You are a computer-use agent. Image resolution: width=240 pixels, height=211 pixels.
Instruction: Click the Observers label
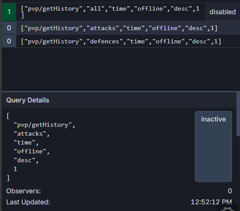[x=23, y=191]
